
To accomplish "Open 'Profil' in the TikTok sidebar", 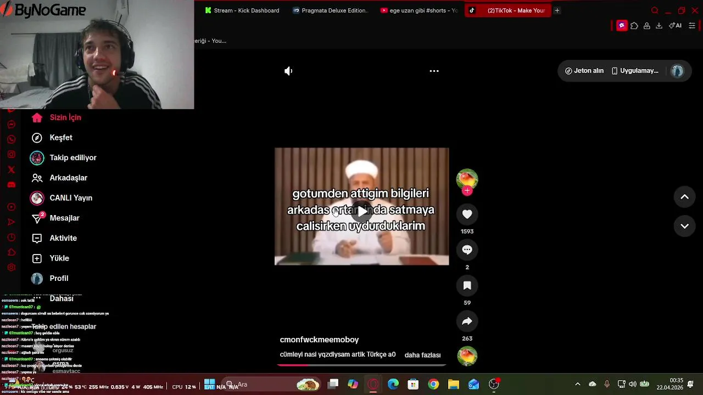I will coord(49,279).
